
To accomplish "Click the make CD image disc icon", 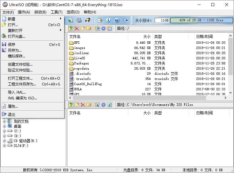I will coord(70,20).
